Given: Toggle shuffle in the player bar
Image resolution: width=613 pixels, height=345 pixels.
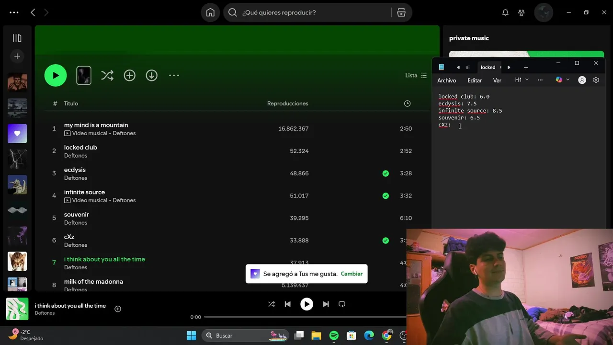Looking at the screenshot, I should [x=272, y=304].
